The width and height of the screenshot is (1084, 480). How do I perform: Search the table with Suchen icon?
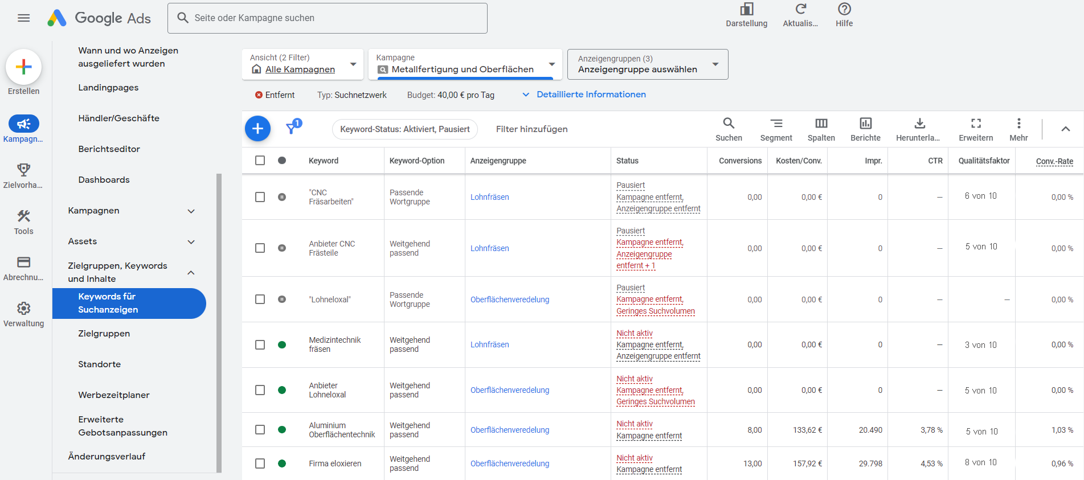point(729,129)
